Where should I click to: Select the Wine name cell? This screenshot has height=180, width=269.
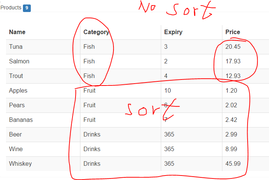[x=16, y=149]
